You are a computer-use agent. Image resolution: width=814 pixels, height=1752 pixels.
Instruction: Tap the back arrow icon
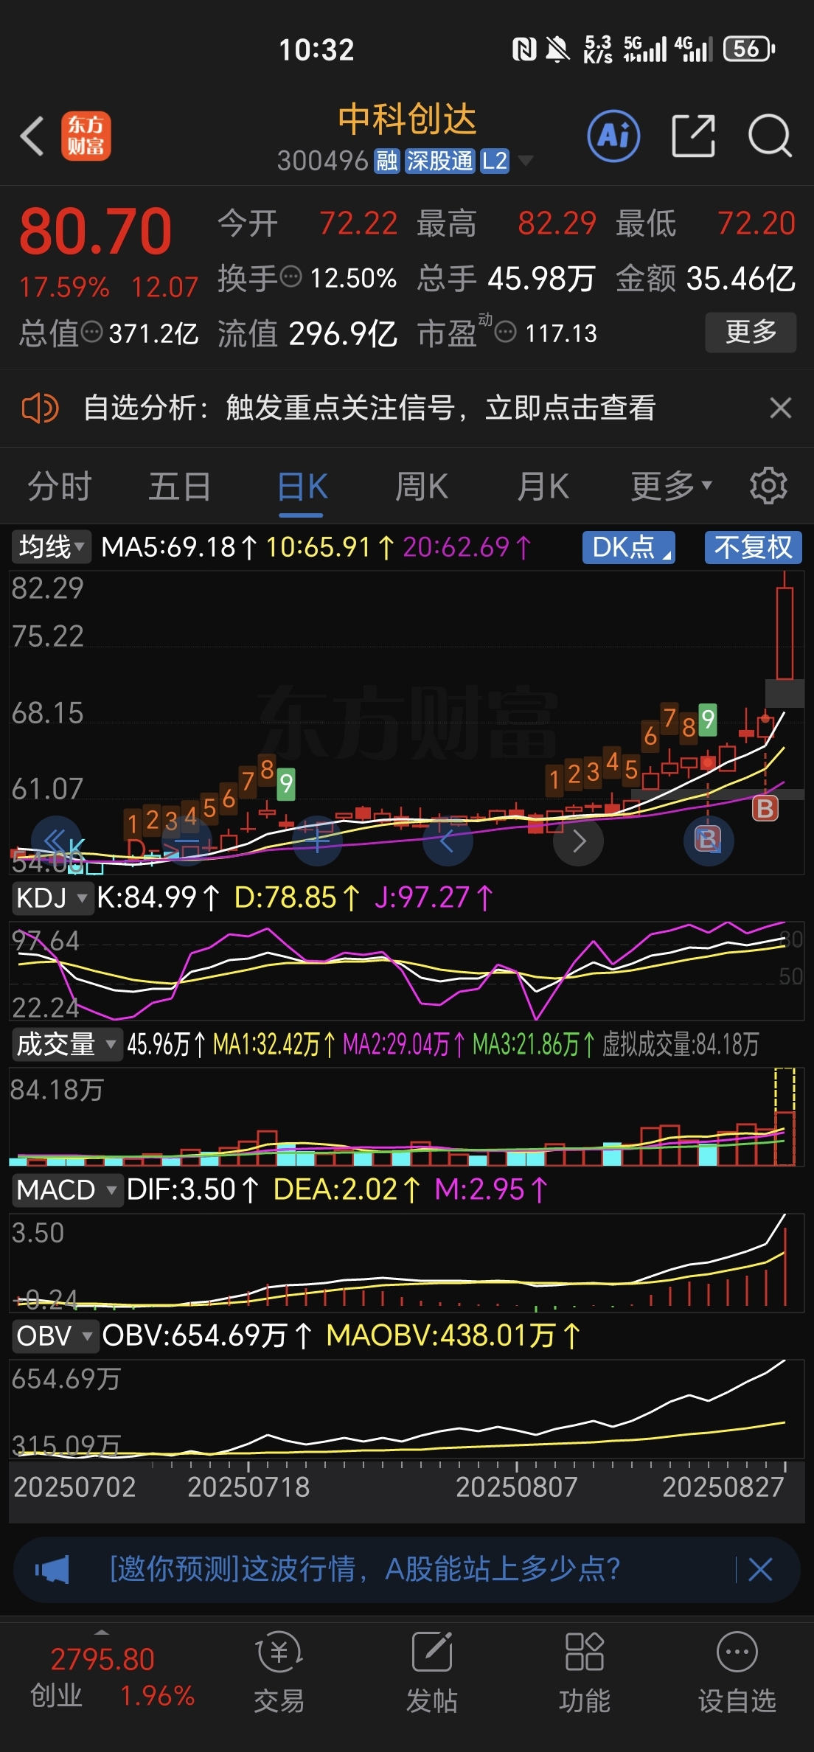click(x=32, y=136)
